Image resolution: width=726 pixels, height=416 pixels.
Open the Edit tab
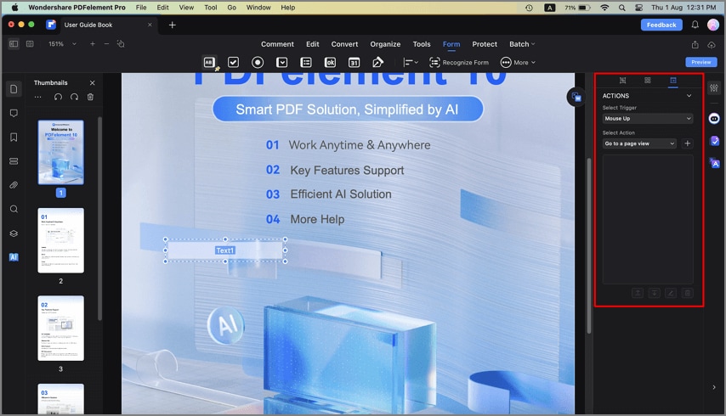click(x=313, y=44)
